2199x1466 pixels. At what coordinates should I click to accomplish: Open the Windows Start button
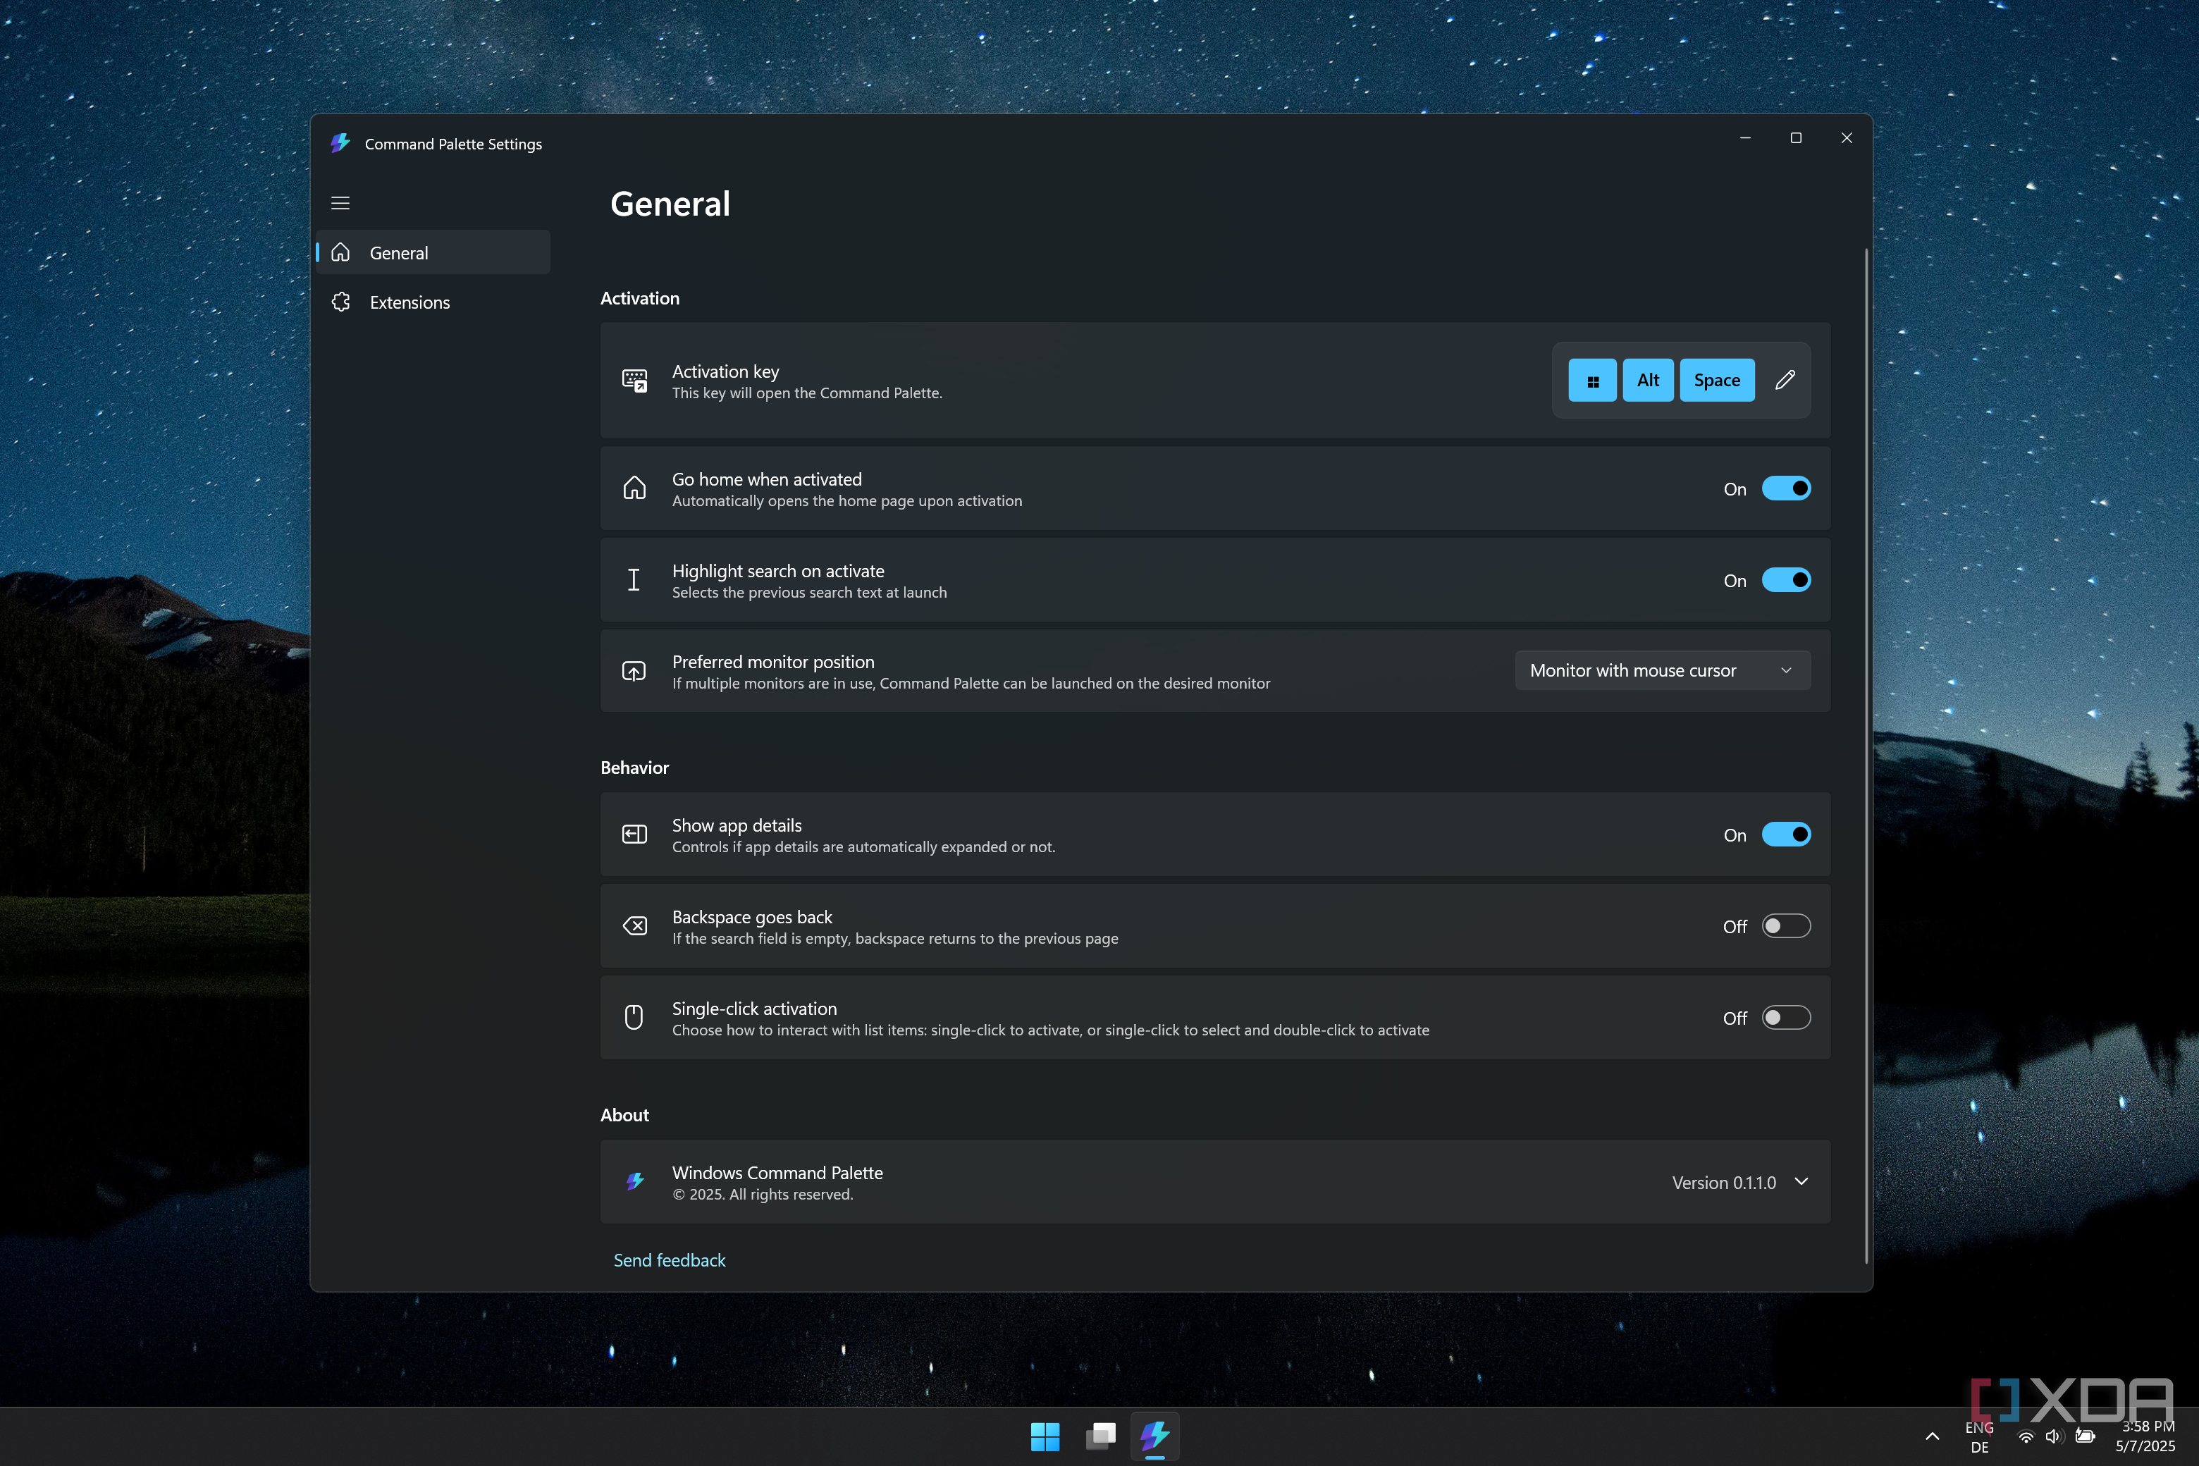[x=1045, y=1436]
